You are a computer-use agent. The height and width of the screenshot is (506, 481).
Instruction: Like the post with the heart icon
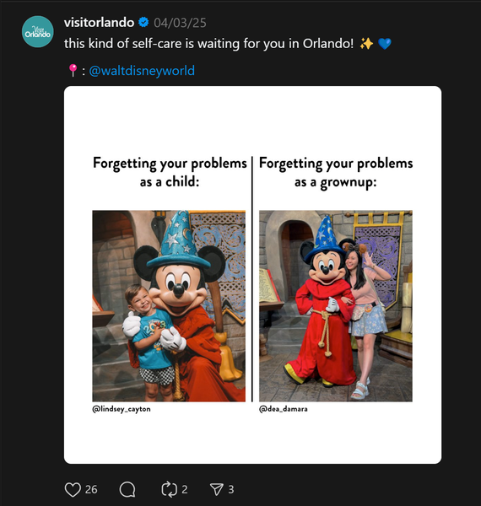click(x=73, y=489)
